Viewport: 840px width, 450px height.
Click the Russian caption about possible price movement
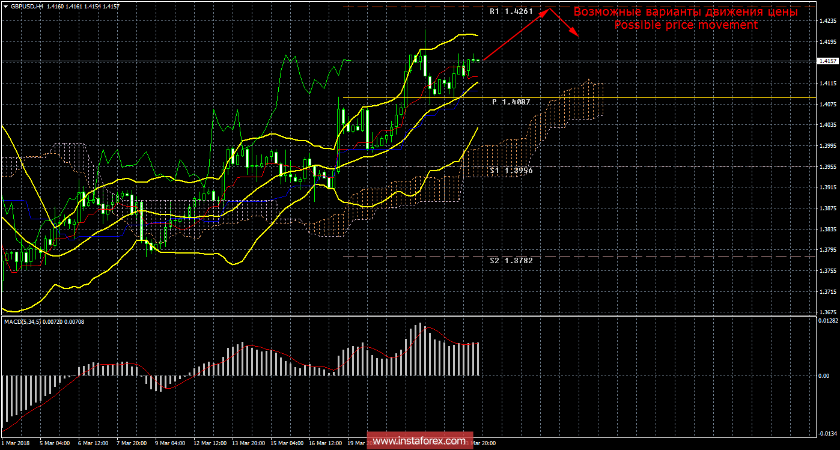686,12
